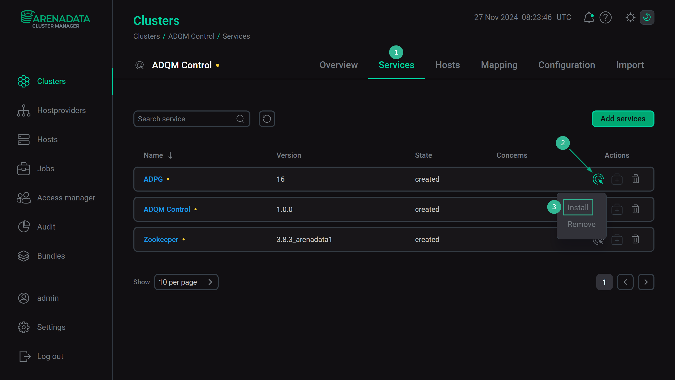The image size is (675, 380).
Task: Choose Install from the actions menu
Action: point(578,207)
